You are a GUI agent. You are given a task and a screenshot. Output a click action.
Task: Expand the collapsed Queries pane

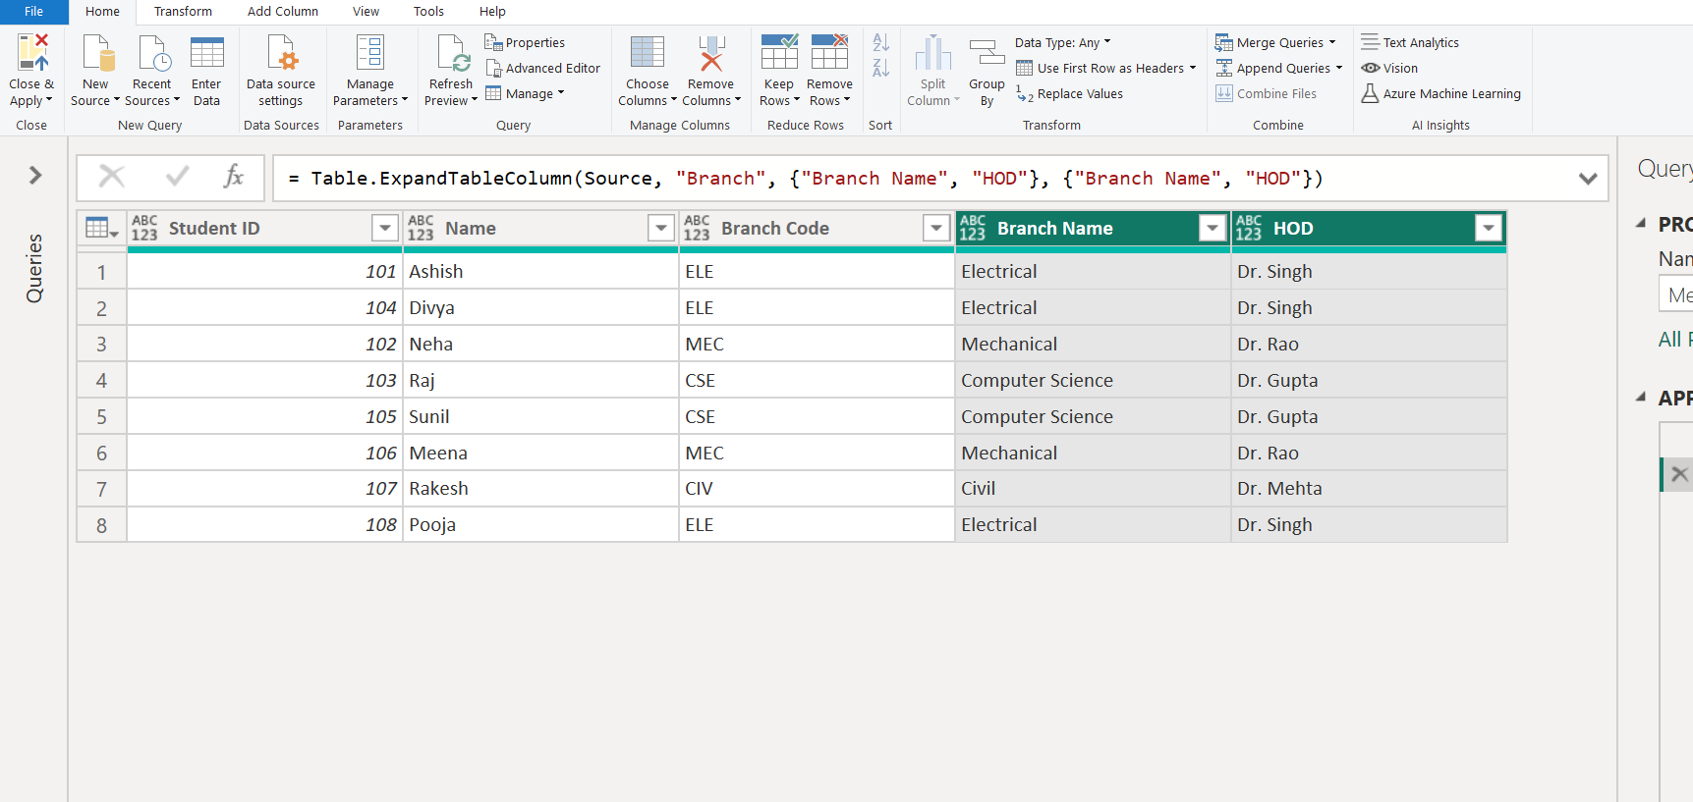pyautogui.click(x=35, y=176)
